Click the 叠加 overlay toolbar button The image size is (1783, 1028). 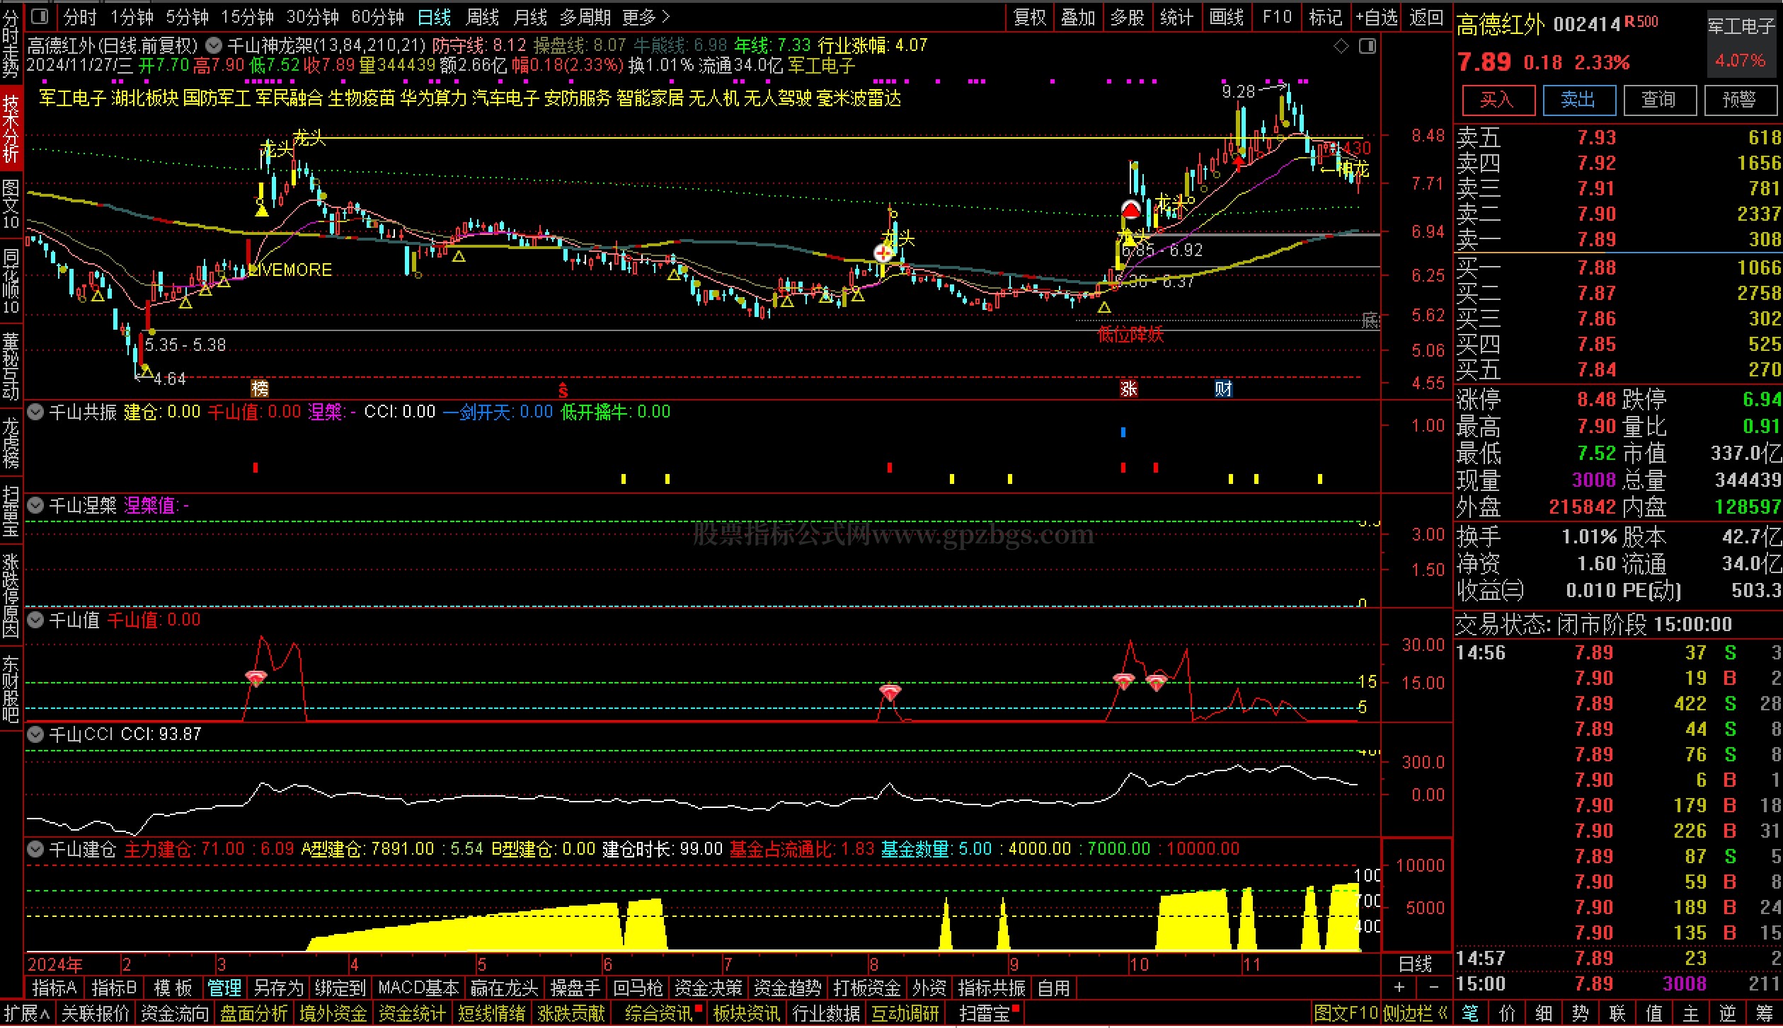(1078, 17)
